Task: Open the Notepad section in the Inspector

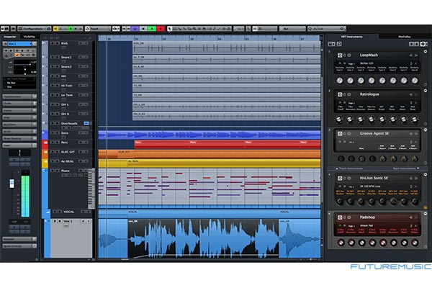Action: tap(19, 239)
